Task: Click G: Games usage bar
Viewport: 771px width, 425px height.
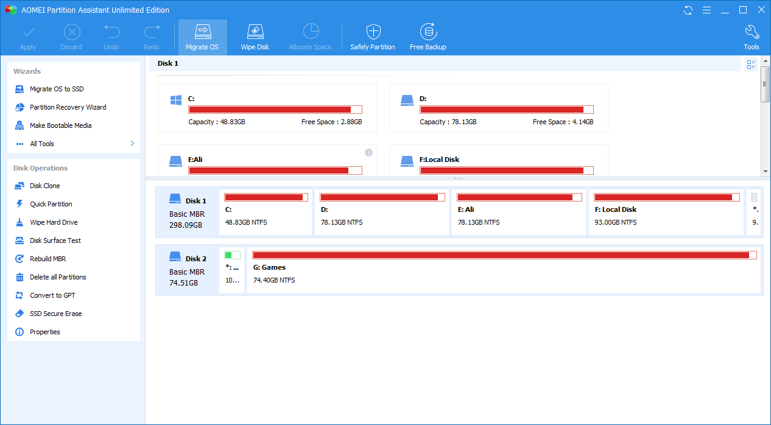Action: click(x=505, y=255)
